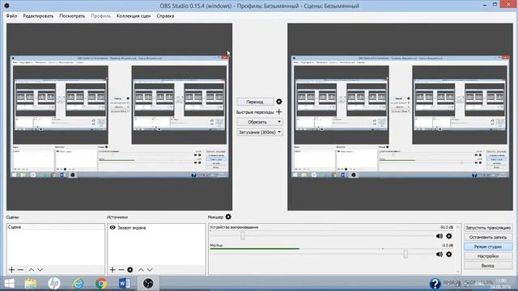Move source down with arrow icon
The height and width of the screenshot is (291, 518).
coord(150,270)
